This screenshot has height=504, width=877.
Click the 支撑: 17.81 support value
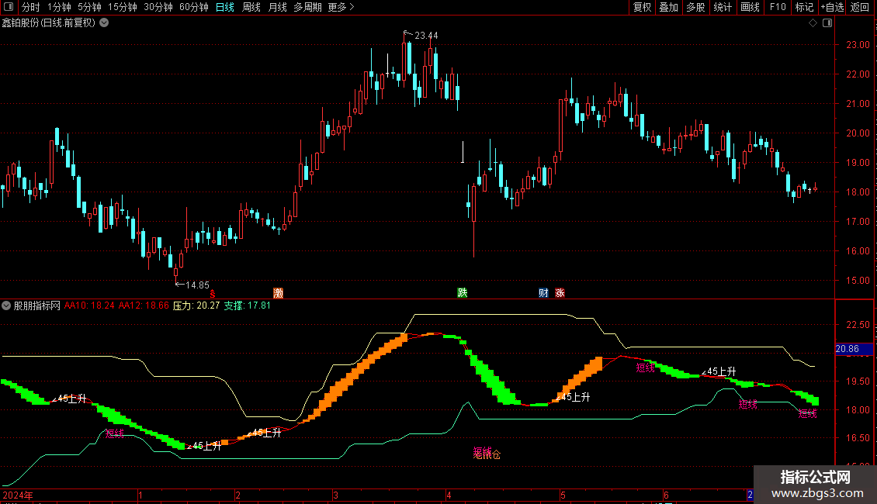(248, 306)
